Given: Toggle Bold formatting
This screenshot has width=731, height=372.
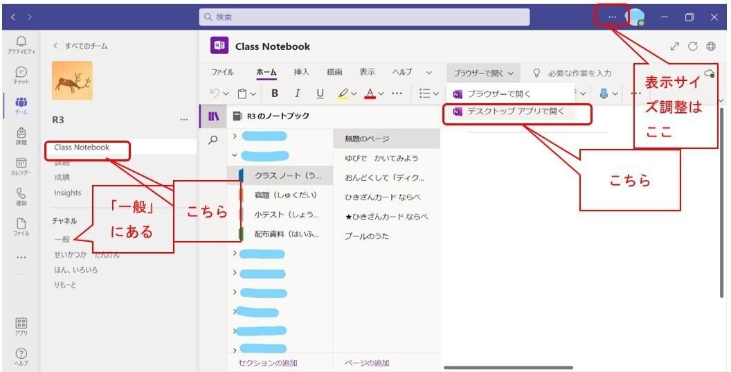Looking at the screenshot, I should click(275, 94).
